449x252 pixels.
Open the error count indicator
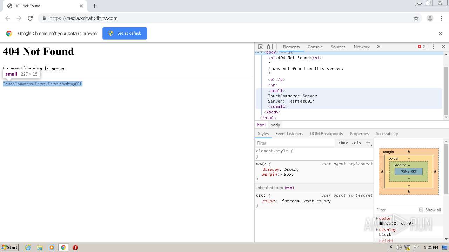421,47
